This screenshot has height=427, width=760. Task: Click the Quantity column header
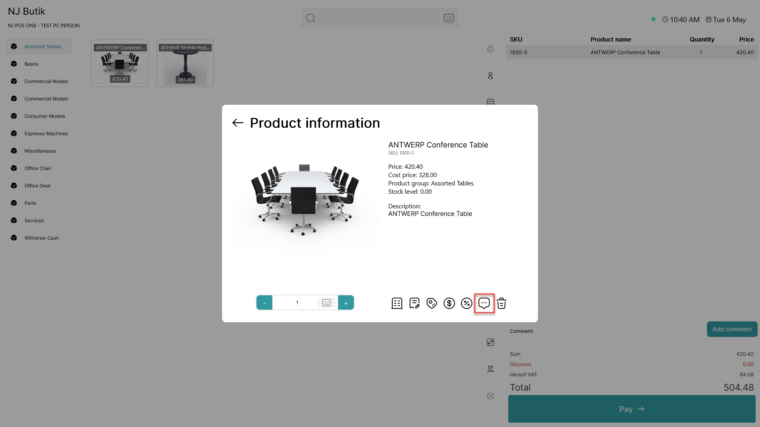point(702,40)
